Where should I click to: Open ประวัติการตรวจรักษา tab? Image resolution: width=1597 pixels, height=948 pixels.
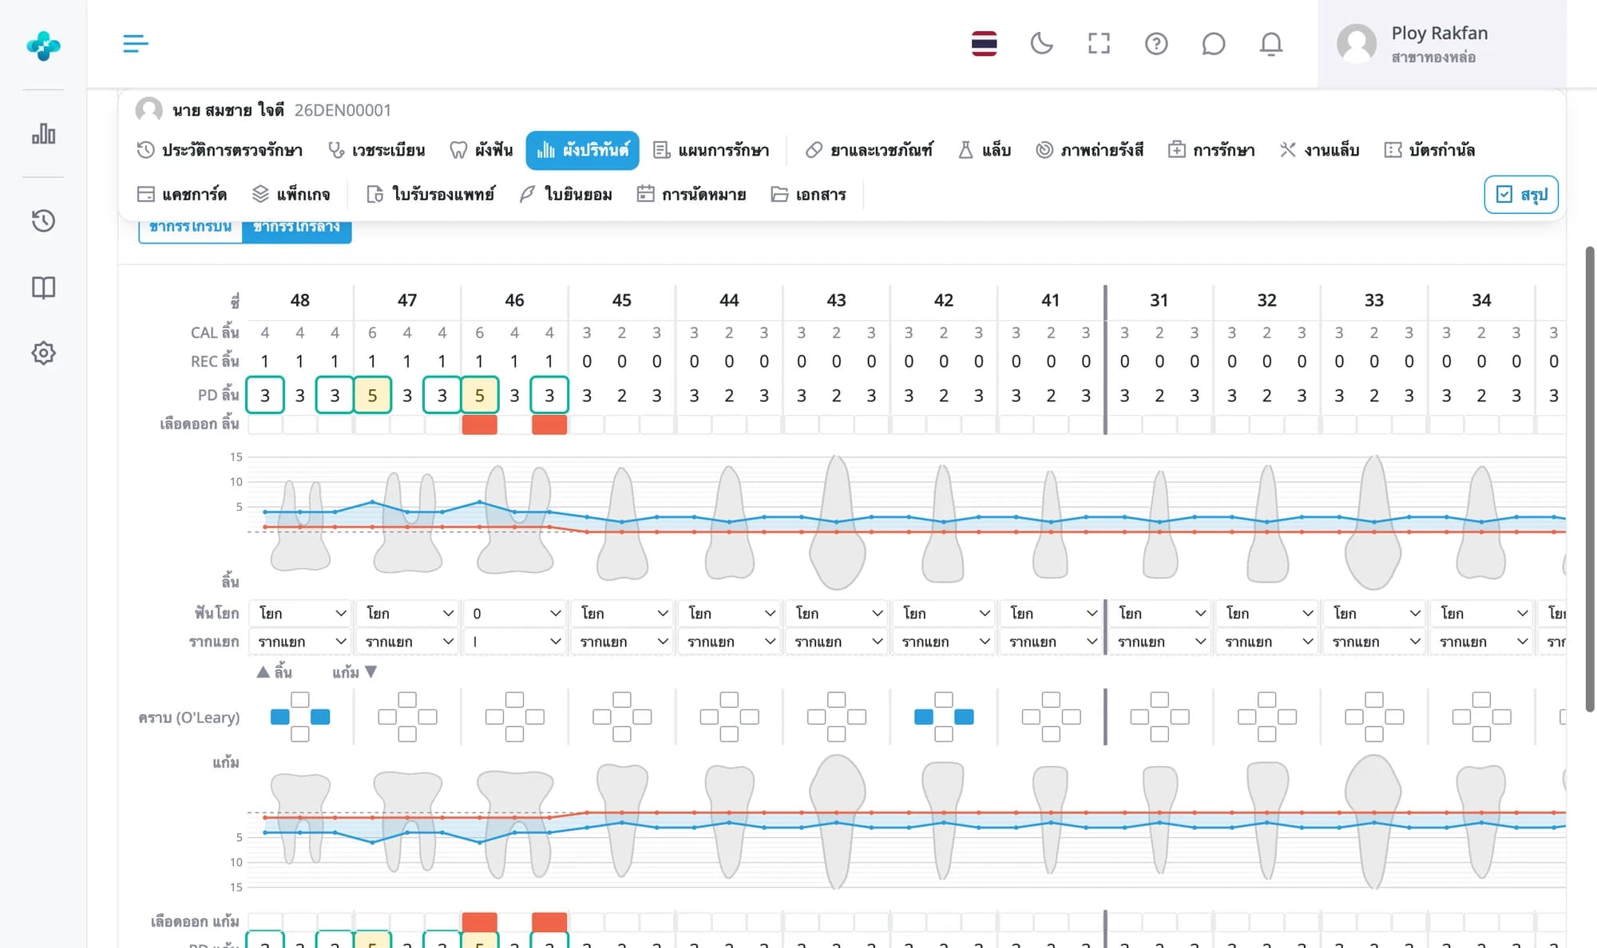220,150
